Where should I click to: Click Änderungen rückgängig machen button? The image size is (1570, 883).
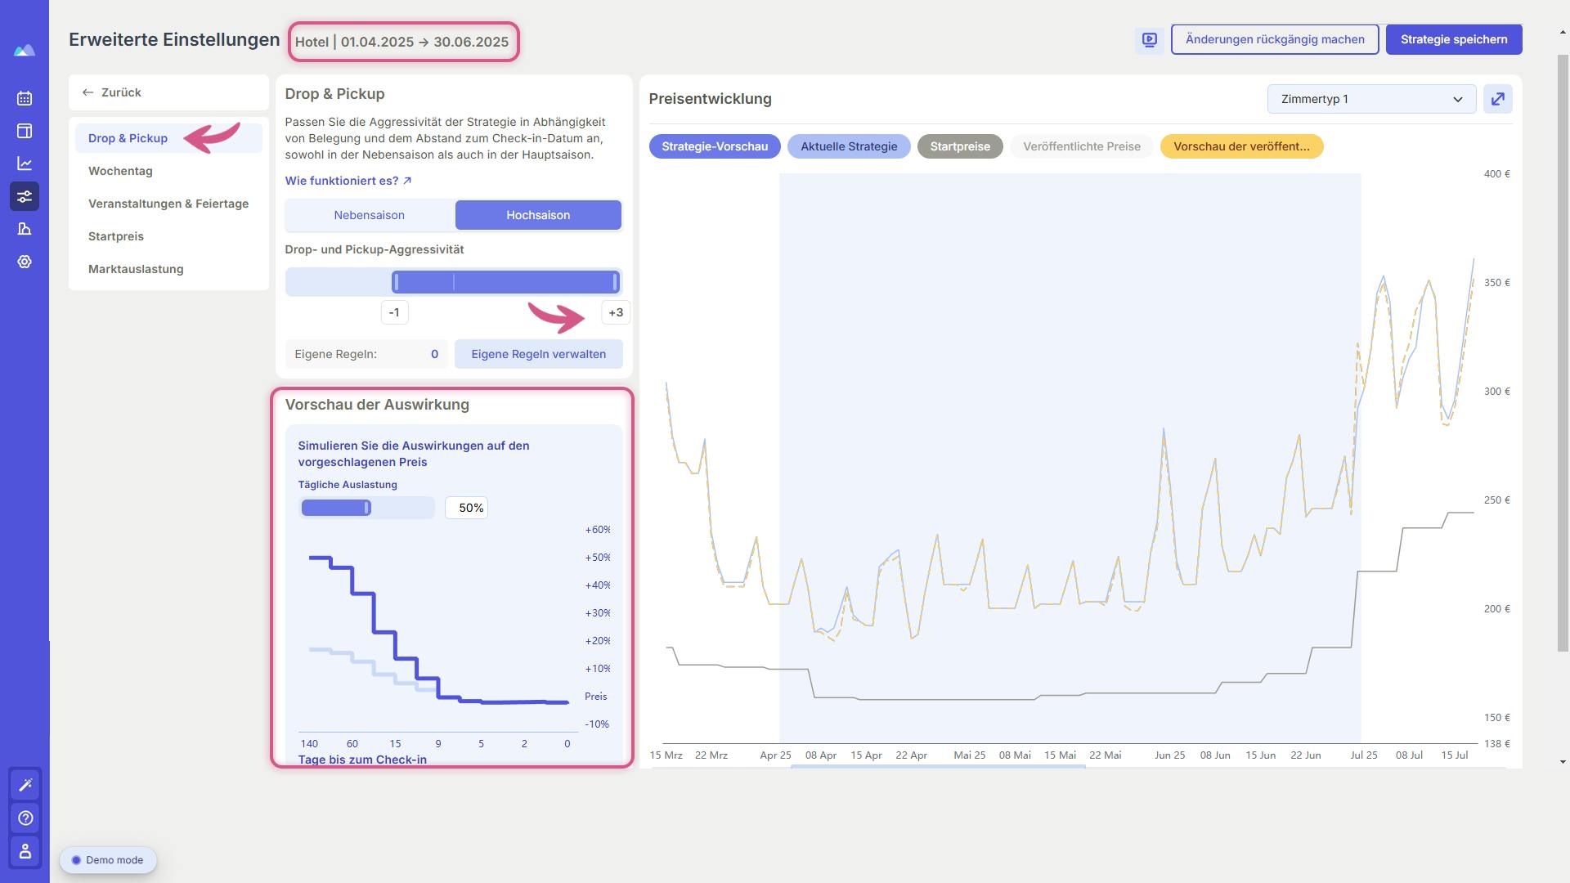click(x=1275, y=38)
